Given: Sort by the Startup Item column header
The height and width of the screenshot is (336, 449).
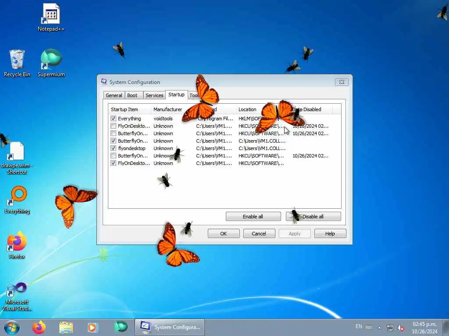Looking at the screenshot, I should [130, 109].
